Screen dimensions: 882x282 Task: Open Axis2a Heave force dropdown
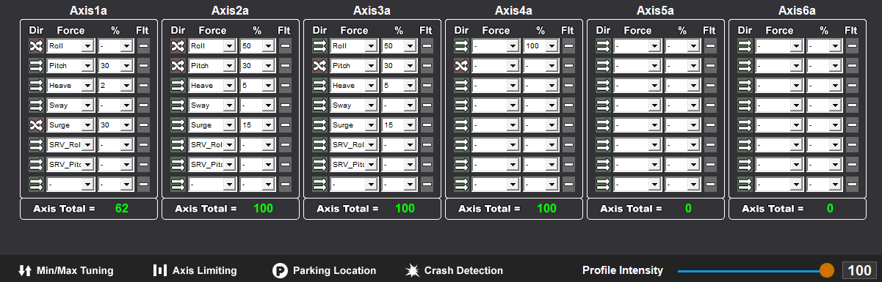tap(212, 85)
